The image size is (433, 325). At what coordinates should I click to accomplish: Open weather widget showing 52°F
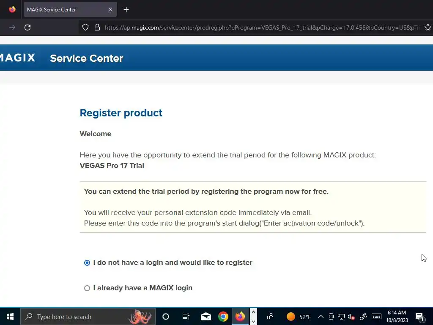pos(299,317)
